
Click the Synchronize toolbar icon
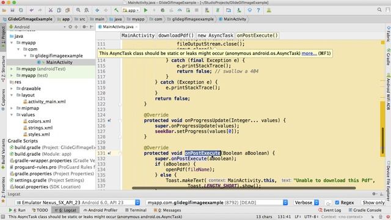click(21, 10)
